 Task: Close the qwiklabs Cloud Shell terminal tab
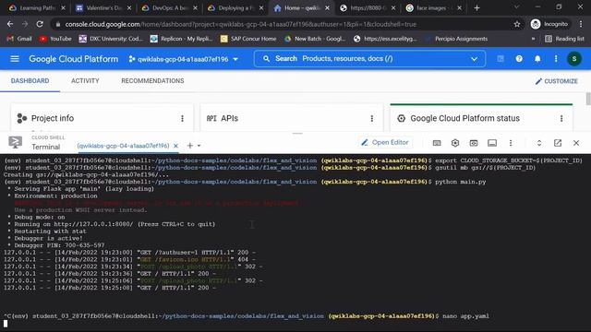tap(175, 146)
